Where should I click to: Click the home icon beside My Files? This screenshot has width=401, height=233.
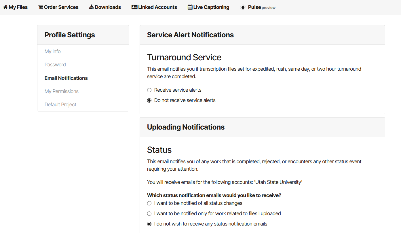pos(5,7)
